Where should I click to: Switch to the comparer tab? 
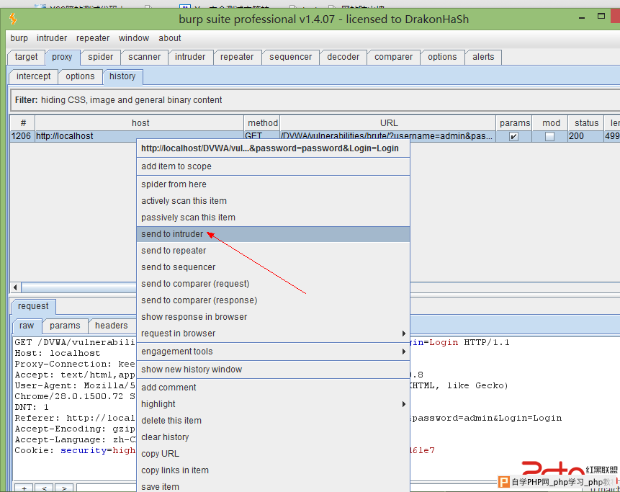point(393,57)
